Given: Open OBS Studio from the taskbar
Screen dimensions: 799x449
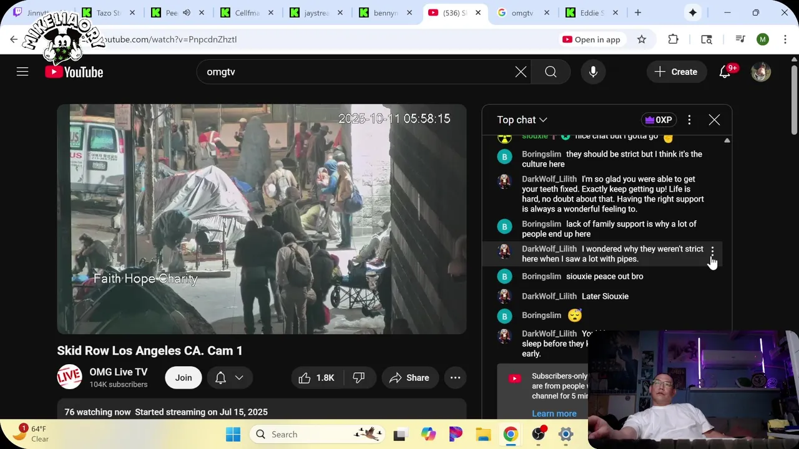Looking at the screenshot, I should (539, 434).
